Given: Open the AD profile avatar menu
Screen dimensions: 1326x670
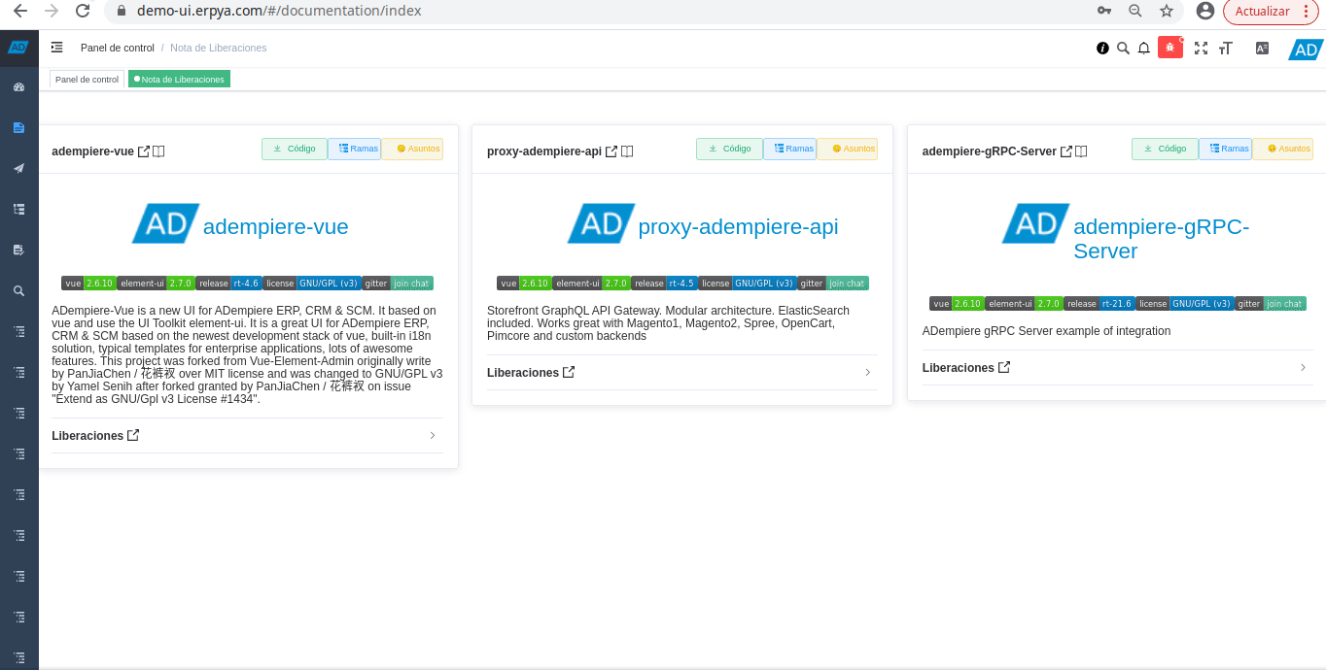Looking at the screenshot, I should (1306, 49).
